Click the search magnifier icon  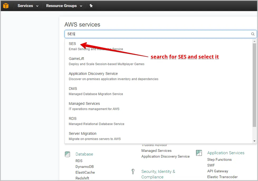point(253,34)
